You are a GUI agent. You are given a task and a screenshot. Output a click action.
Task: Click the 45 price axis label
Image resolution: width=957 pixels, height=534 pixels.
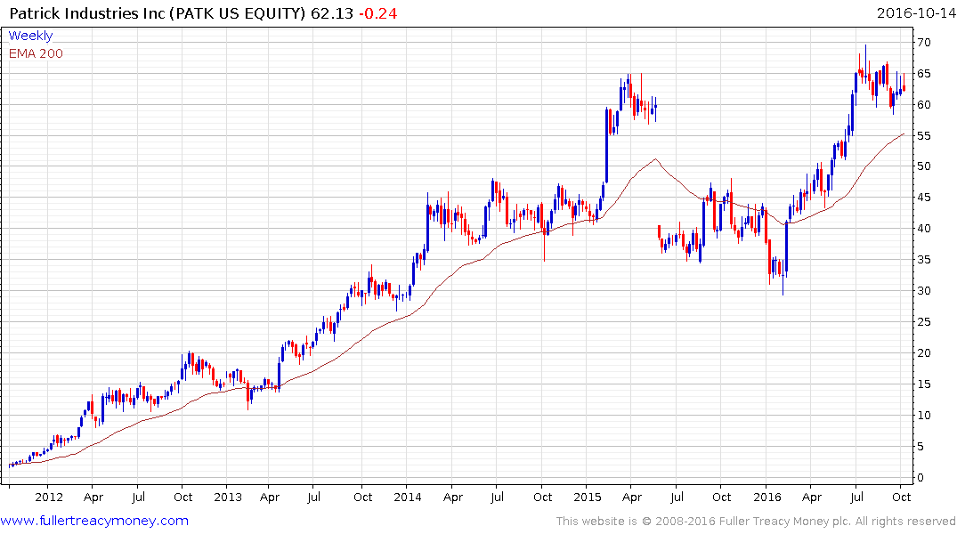(923, 198)
